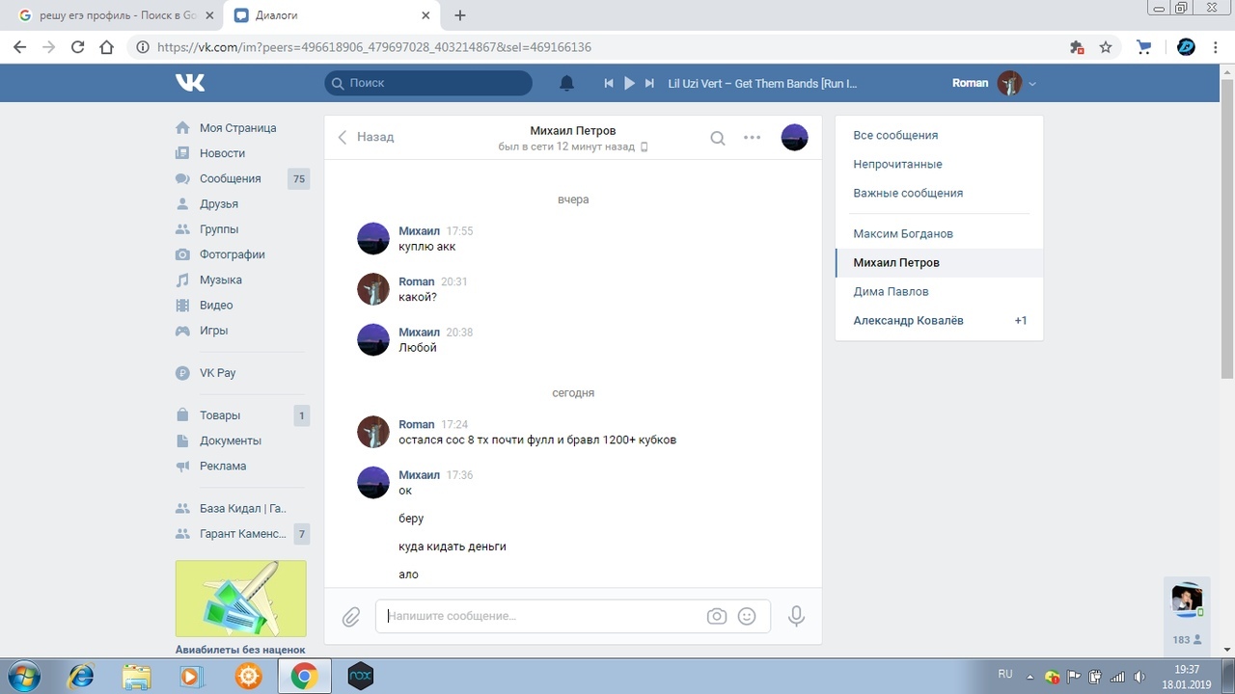Viewport: 1235px width, 694px height.
Task: Click the microphone voice message icon
Action: [x=796, y=616]
